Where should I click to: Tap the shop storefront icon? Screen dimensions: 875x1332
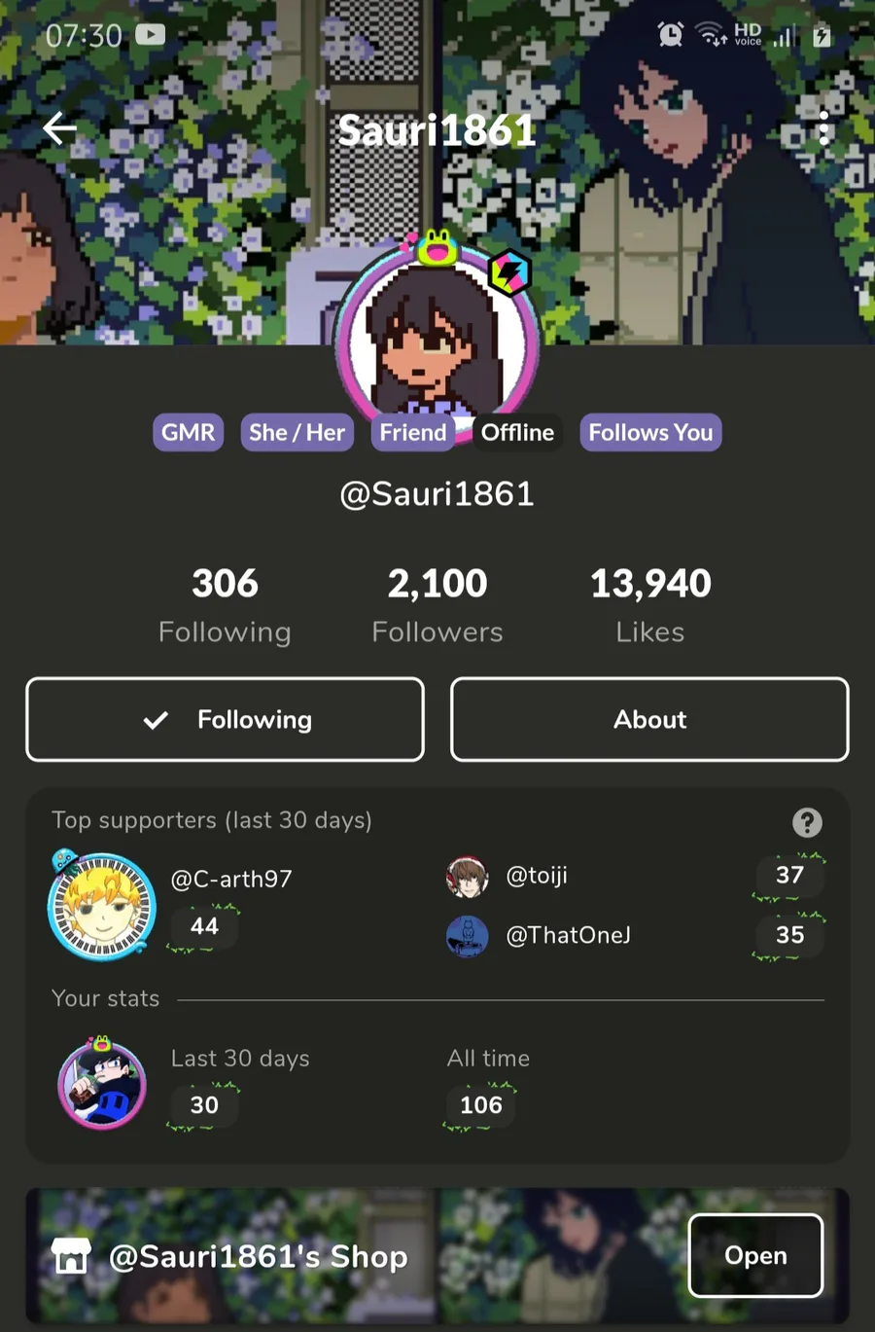(71, 1256)
